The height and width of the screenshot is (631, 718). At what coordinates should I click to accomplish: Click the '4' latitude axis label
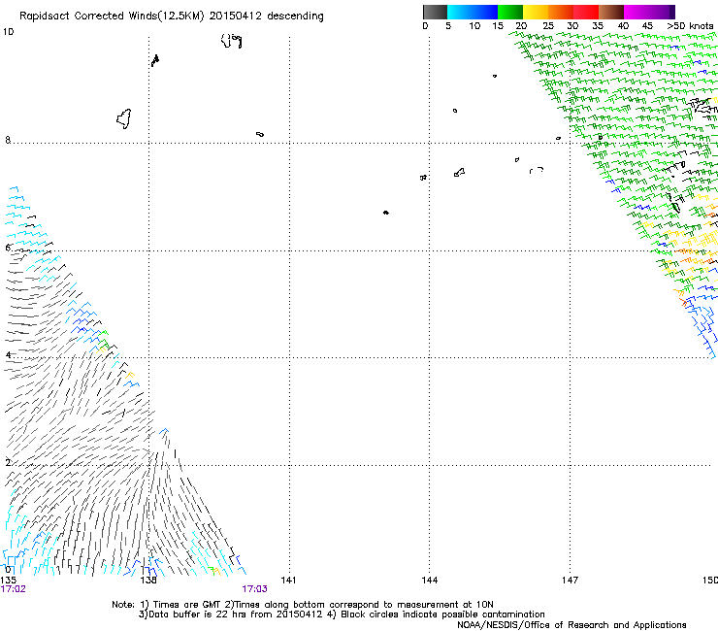8,354
